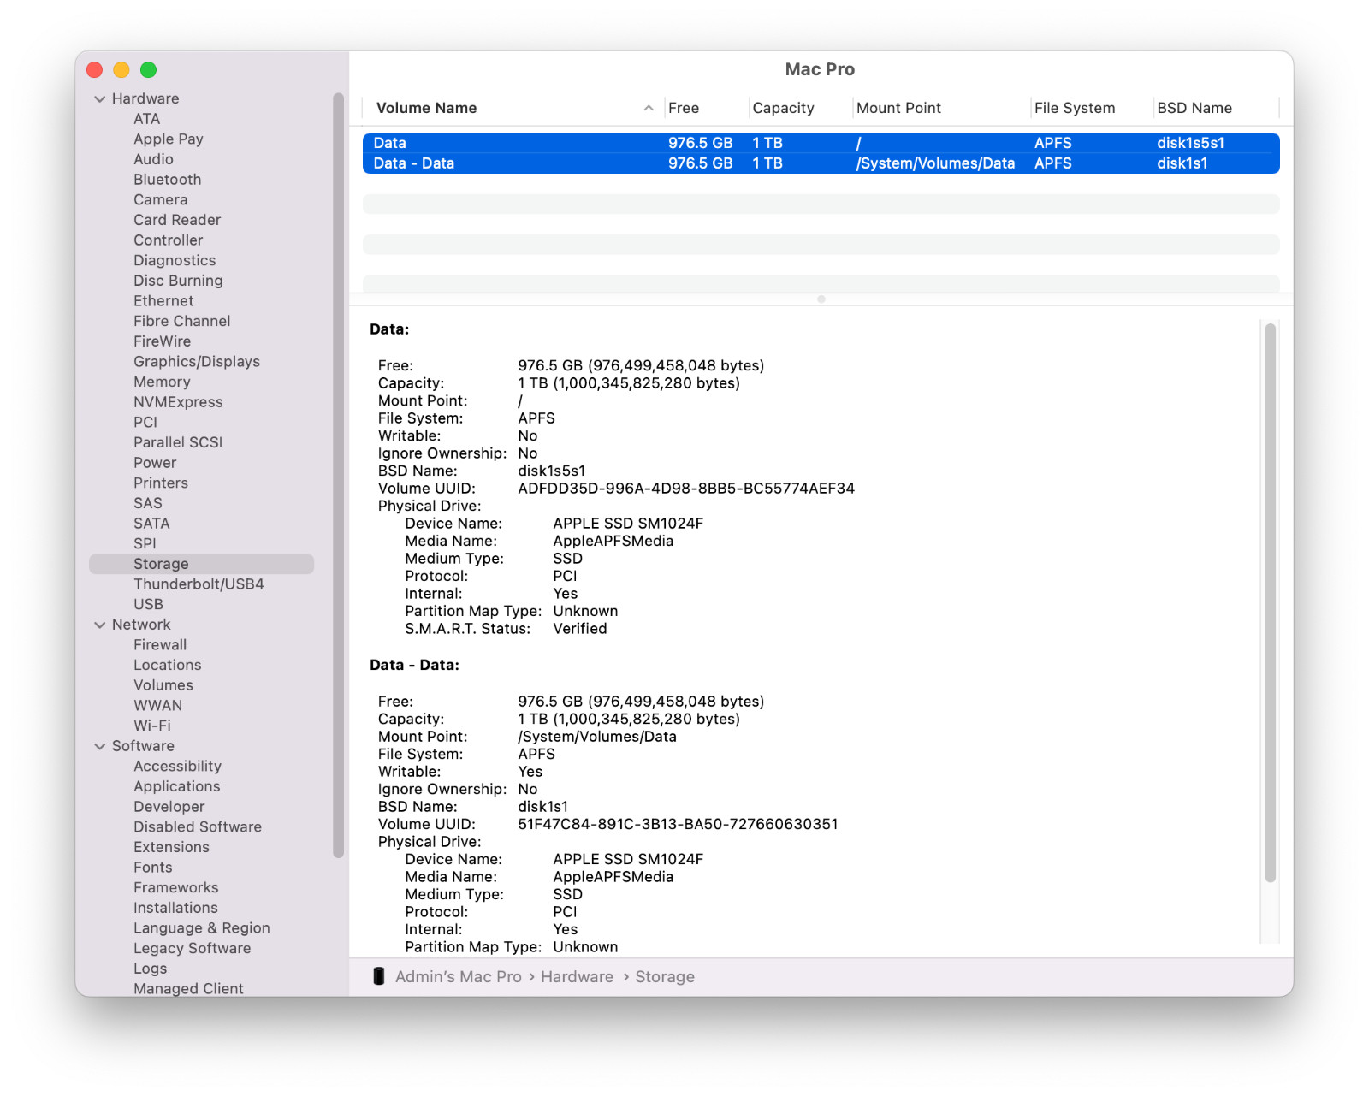Click the green zoom window button
This screenshot has height=1096, width=1369.
click(x=148, y=70)
